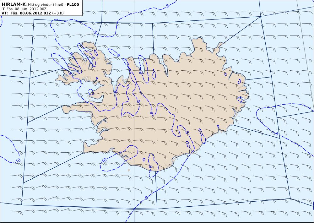
Task: Click the HIRLAM-K map title text
Action: (x=14, y=4)
